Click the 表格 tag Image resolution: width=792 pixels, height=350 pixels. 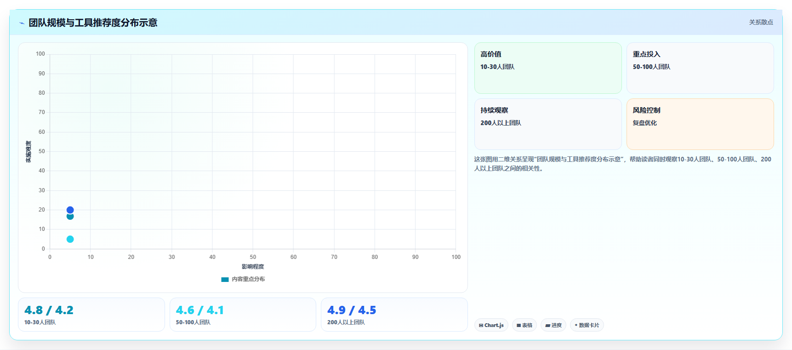(x=524, y=325)
